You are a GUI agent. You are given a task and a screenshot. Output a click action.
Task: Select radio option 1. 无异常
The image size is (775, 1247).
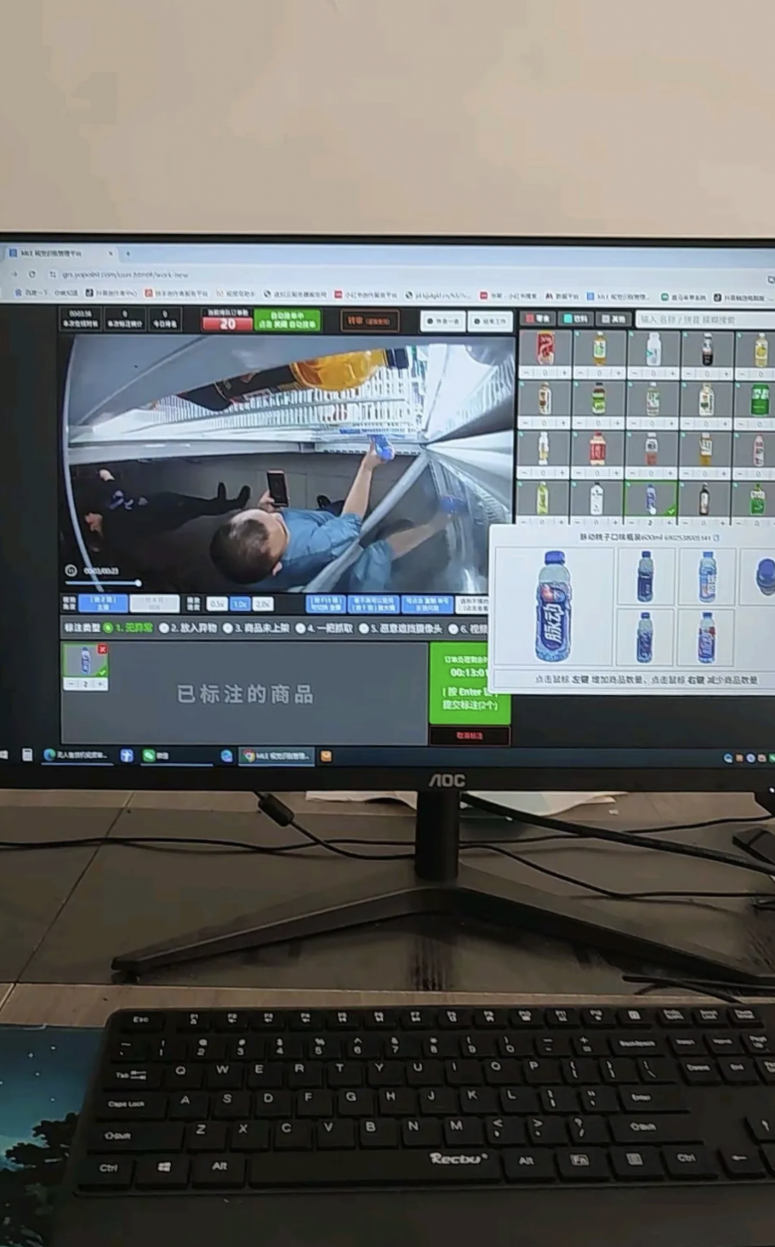pyautogui.click(x=108, y=627)
